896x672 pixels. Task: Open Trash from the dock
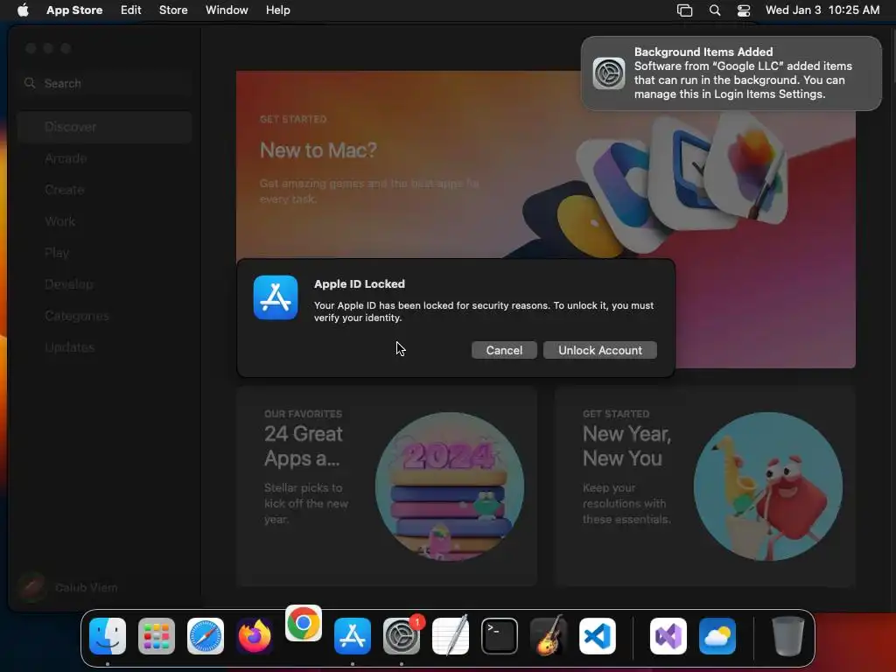pyautogui.click(x=788, y=636)
